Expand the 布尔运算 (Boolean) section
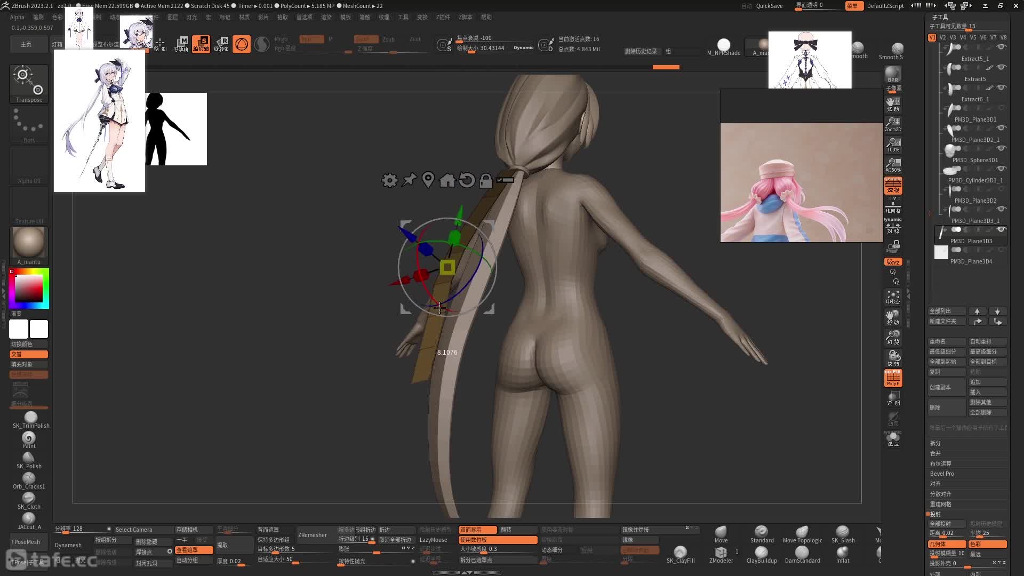The image size is (1024, 576). pyautogui.click(x=940, y=463)
